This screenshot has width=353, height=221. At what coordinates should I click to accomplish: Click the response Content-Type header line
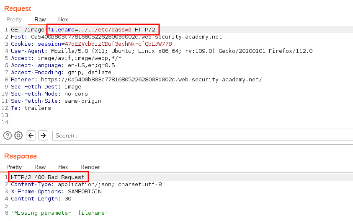tap(86, 184)
